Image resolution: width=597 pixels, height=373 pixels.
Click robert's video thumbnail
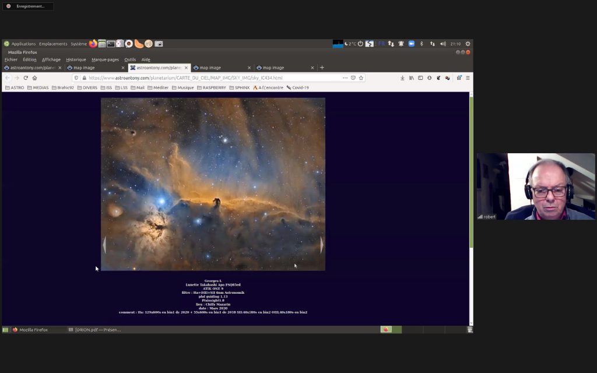[x=536, y=186]
